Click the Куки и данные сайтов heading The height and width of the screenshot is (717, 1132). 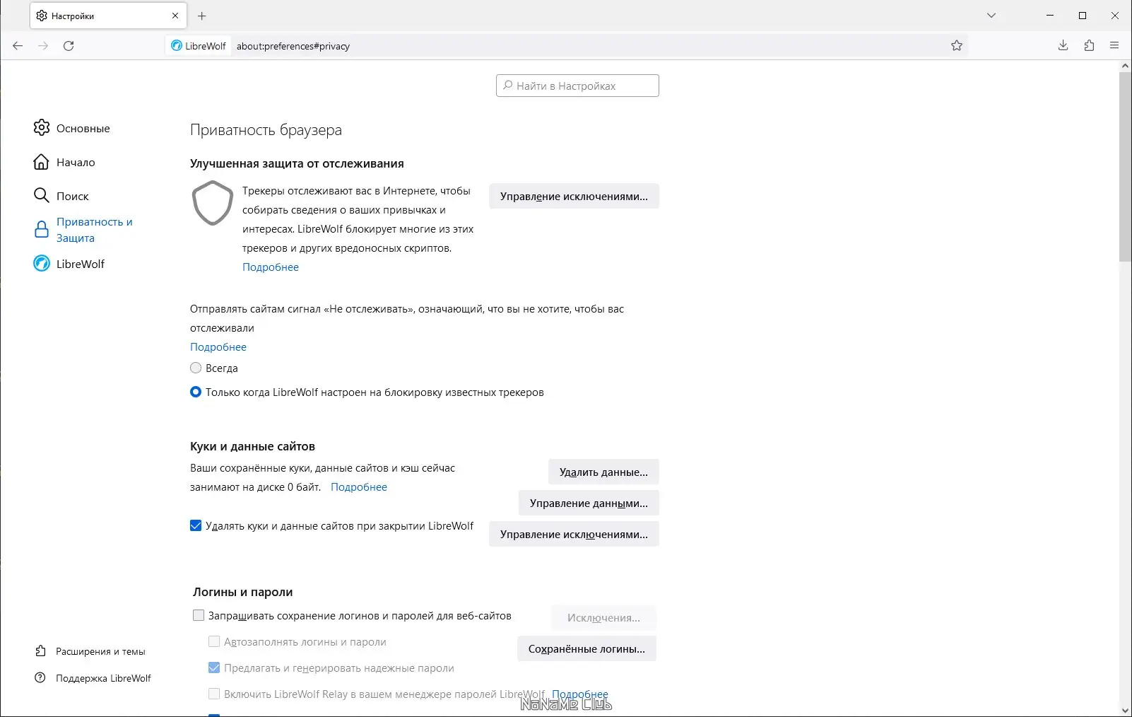[x=252, y=446]
